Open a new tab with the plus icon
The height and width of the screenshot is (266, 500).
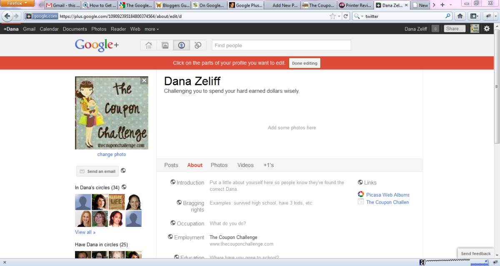pyautogui.click(x=442, y=5)
